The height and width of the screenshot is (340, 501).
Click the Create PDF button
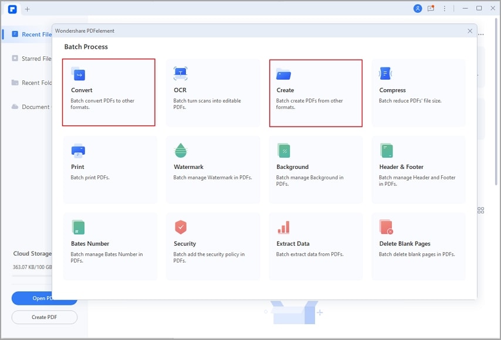point(45,317)
